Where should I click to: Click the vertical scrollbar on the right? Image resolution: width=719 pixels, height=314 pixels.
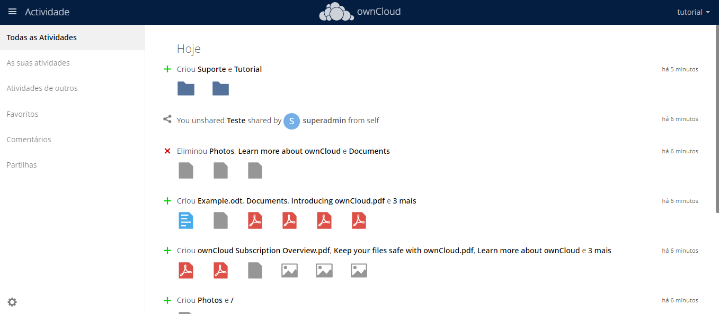(716, 119)
